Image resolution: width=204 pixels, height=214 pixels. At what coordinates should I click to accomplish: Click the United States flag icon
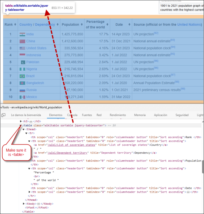(x=22, y=48)
